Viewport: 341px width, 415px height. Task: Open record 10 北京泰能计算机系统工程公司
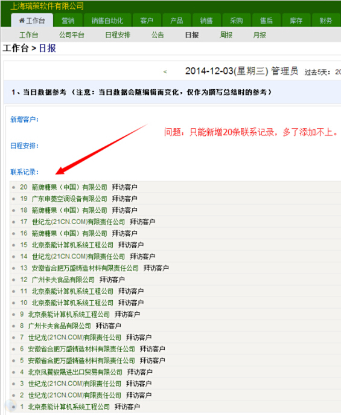point(72,303)
